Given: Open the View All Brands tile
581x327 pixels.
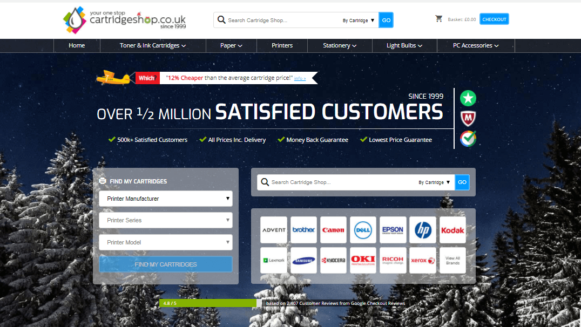Looking at the screenshot, I should click(x=452, y=260).
